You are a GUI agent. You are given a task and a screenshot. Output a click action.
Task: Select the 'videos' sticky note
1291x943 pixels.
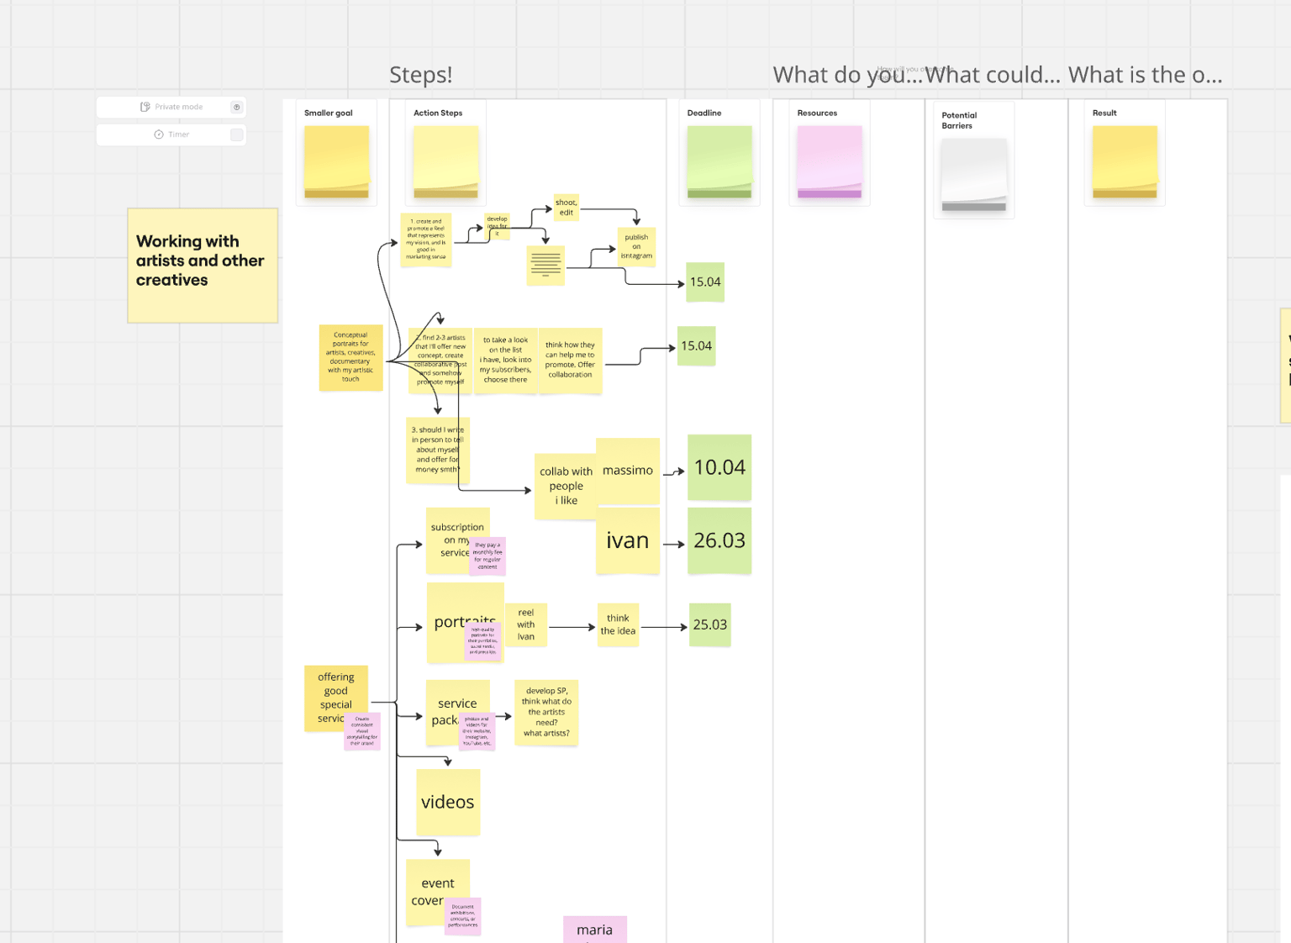[x=448, y=802]
